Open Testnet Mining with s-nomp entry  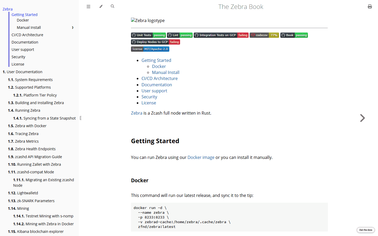point(43,216)
